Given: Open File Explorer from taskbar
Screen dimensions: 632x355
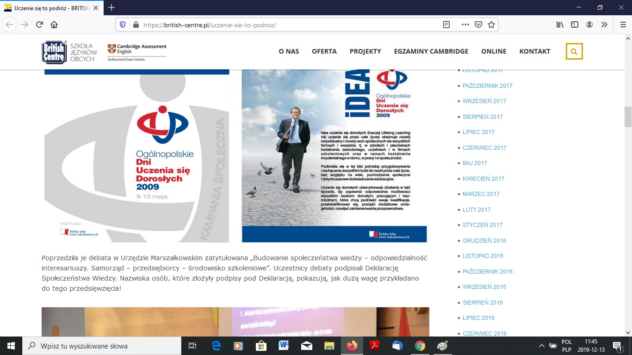Looking at the screenshot, I should [329, 346].
